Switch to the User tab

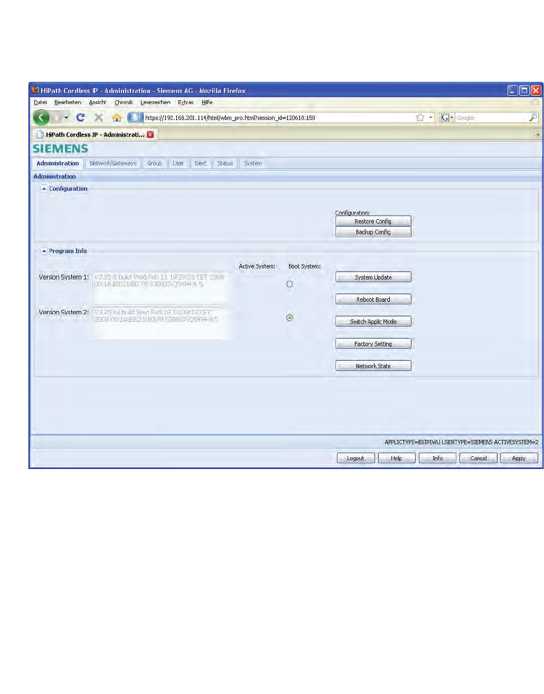click(179, 164)
